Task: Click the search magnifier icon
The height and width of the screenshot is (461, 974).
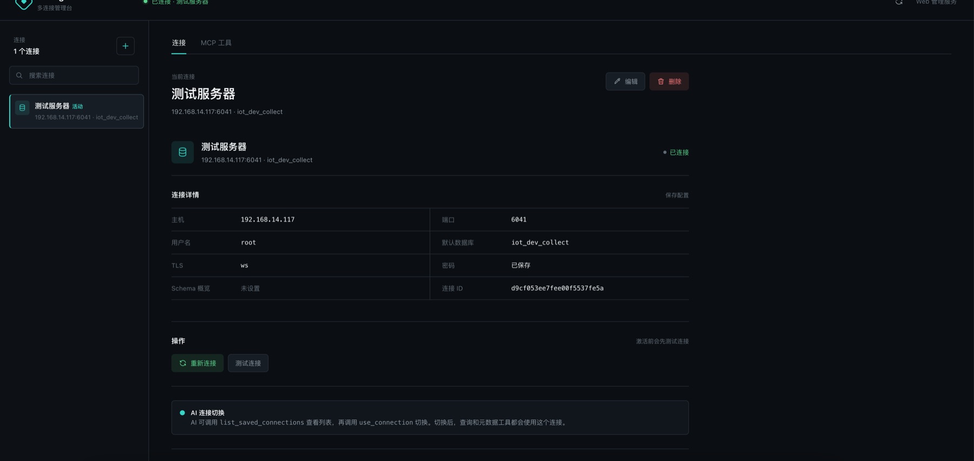Action: 19,76
